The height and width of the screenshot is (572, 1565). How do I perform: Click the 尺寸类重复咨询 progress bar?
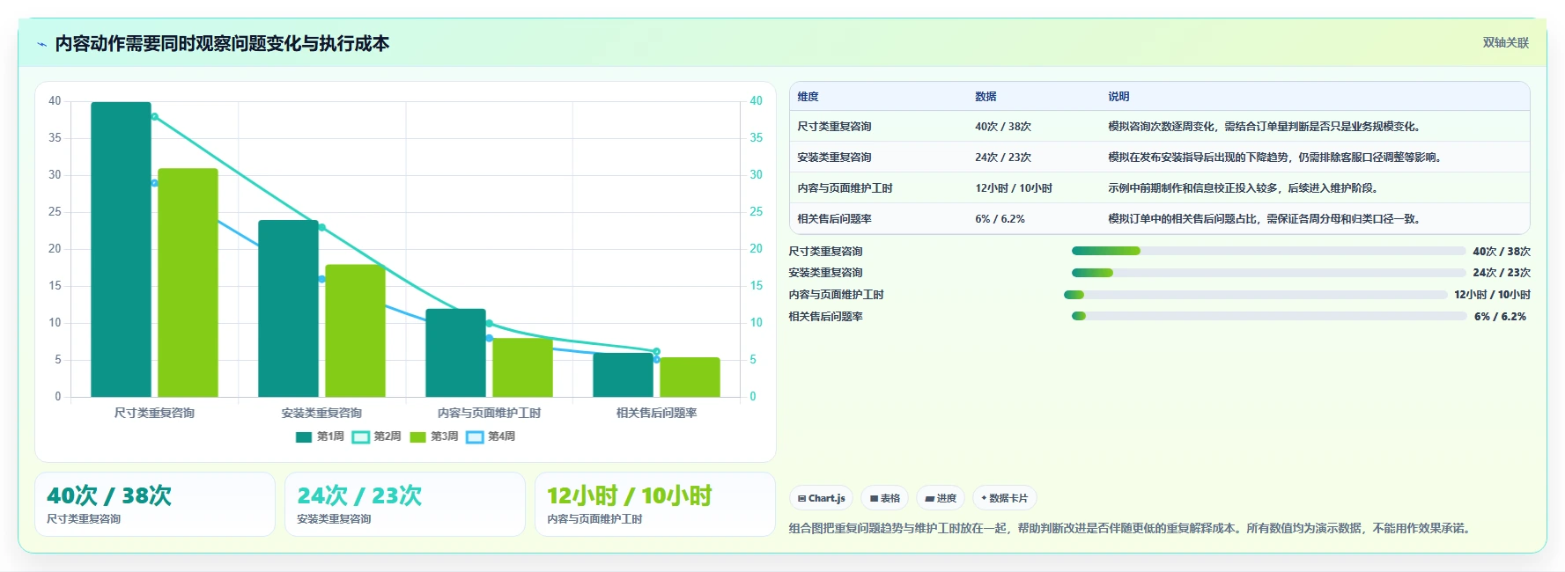[x=1268, y=251]
